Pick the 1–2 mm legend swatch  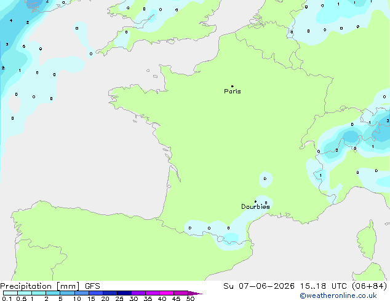coord(39,293)
